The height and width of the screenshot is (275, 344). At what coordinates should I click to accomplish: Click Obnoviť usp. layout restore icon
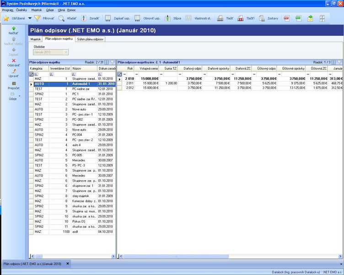tap(137, 18)
